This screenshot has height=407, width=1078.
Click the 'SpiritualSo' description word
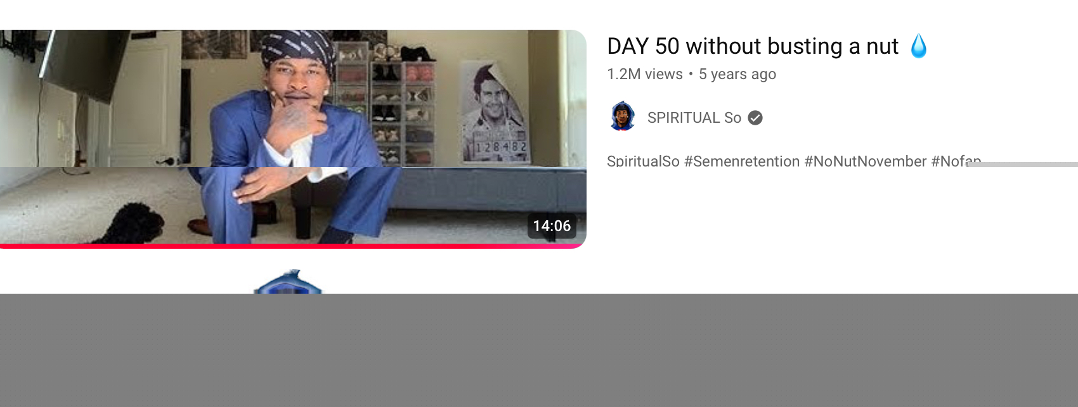(x=643, y=161)
